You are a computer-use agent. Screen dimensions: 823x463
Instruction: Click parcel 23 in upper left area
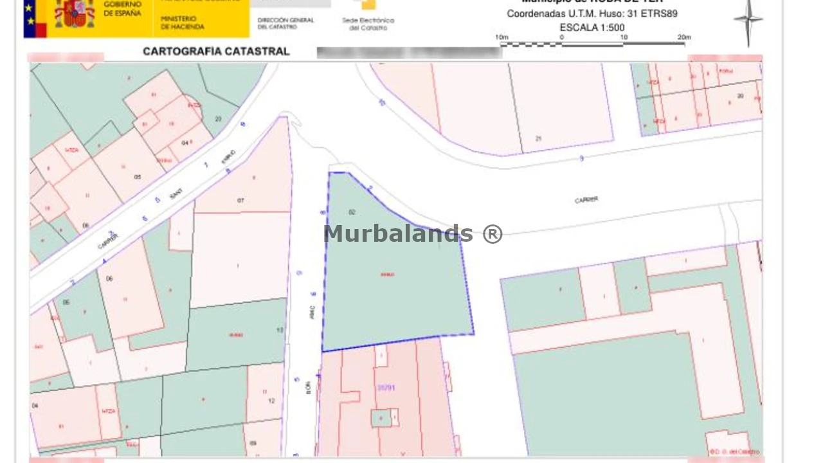[219, 118]
